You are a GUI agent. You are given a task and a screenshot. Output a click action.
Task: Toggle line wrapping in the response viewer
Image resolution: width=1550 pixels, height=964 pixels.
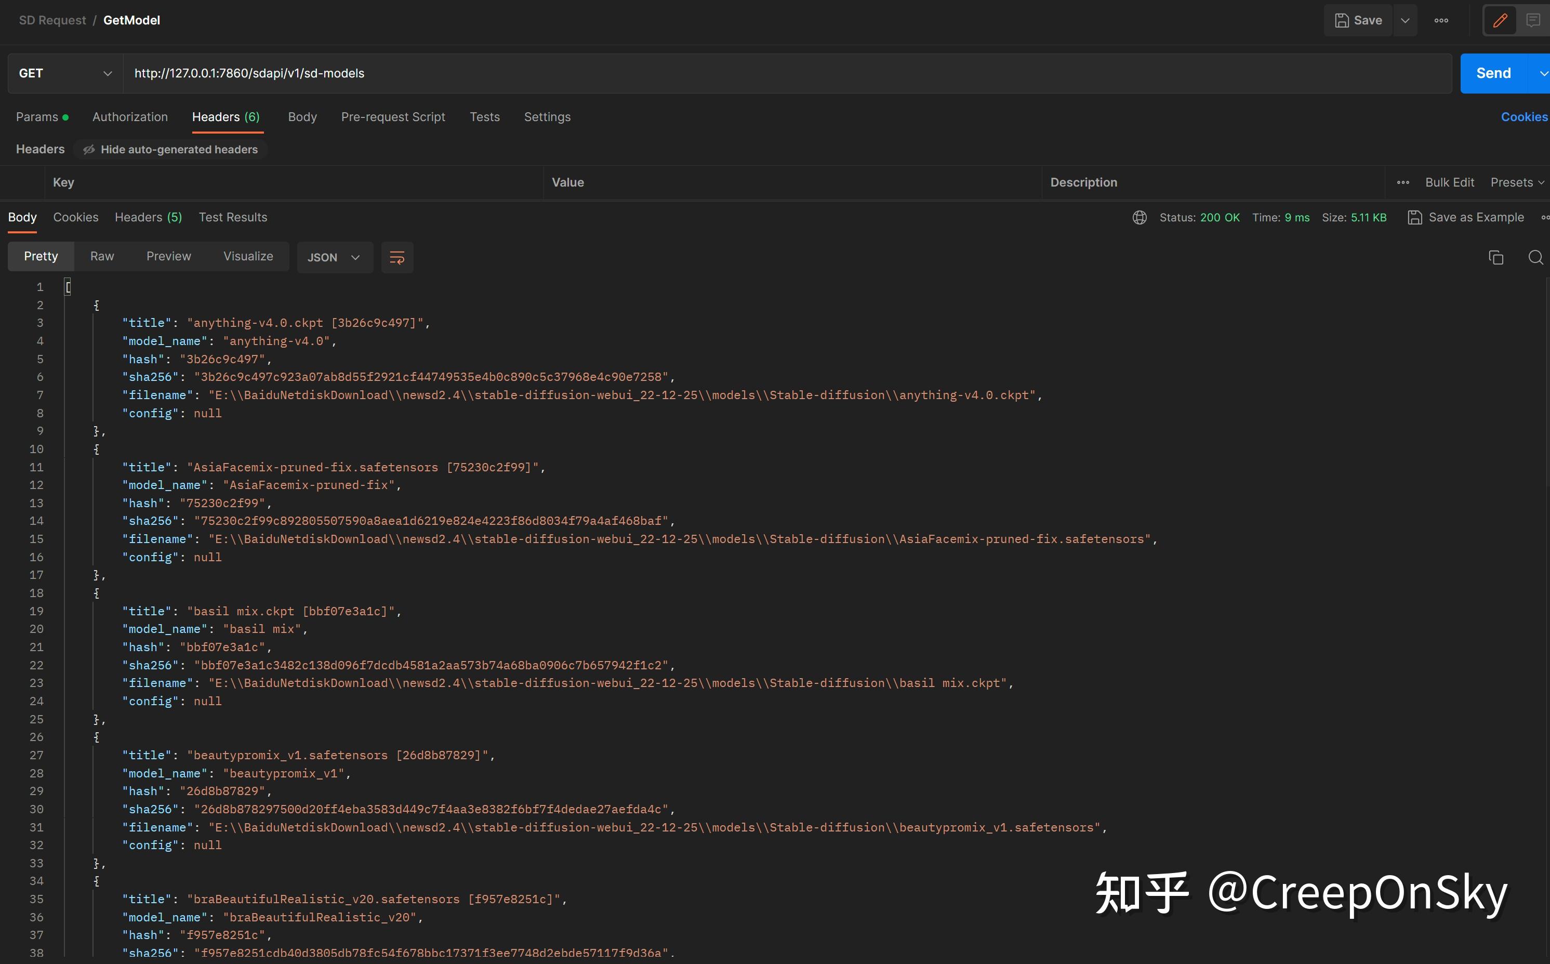point(396,257)
